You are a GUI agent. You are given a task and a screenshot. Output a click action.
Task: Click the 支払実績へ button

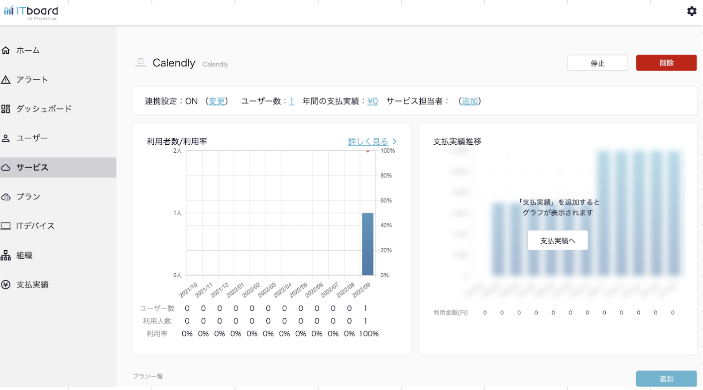[558, 240]
